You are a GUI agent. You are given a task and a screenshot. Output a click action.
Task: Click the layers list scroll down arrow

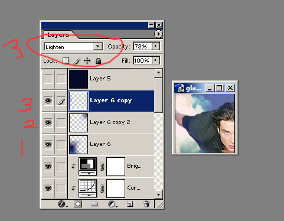tap(158, 194)
